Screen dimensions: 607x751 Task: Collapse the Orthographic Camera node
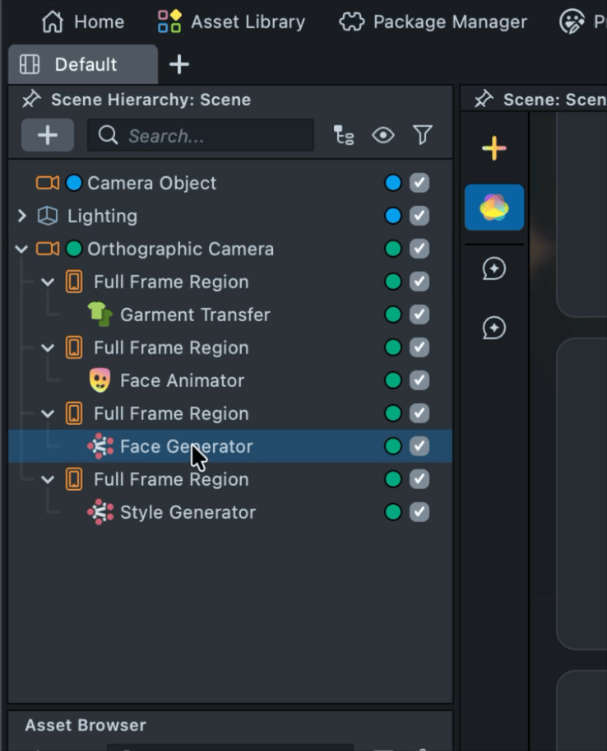pyautogui.click(x=22, y=249)
